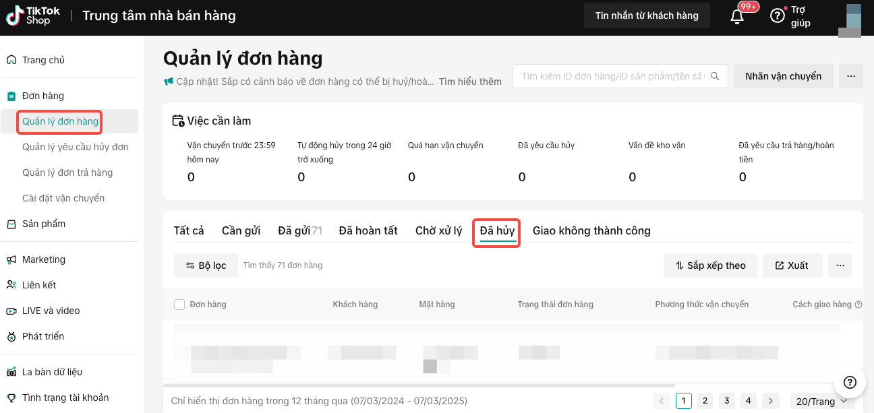
Task: Check the select-all Đơn hàng checkbox
Action: [179, 304]
